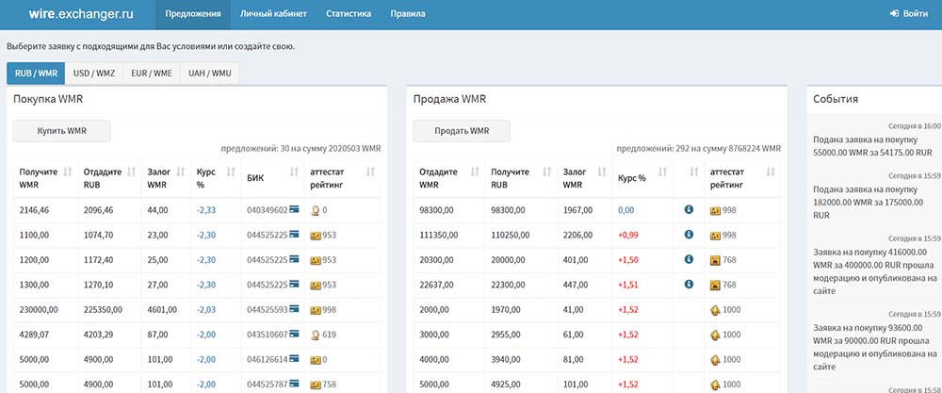
Task: Click the event about 55000.00 WMR за 54175.00 RUR
Action: pos(874,145)
